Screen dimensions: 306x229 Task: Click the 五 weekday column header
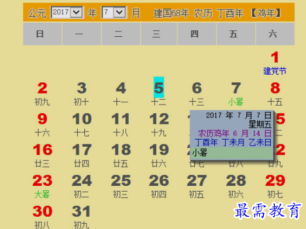pos(236,34)
